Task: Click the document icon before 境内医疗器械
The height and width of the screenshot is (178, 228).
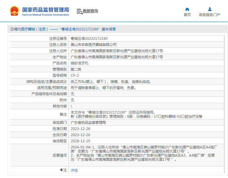Action: point(12,29)
